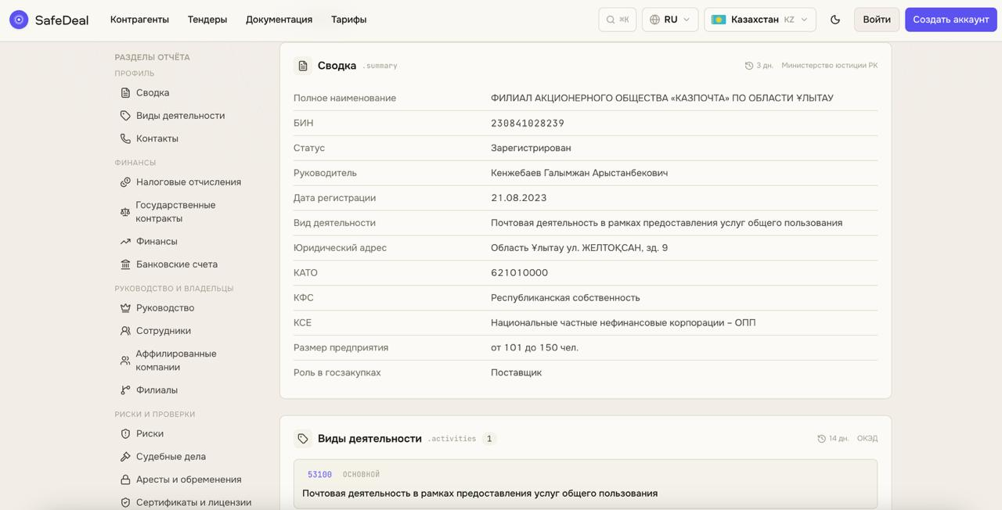This screenshot has height=510, width=1002.
Task: Click the document icon in Сводка card header
Action: pos(303,66)
